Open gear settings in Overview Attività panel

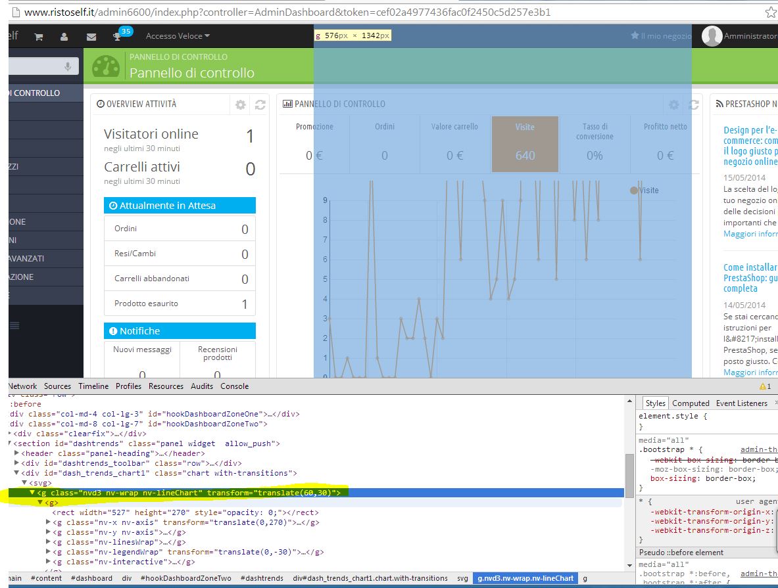pyautogui.click(x=241, y=104)
